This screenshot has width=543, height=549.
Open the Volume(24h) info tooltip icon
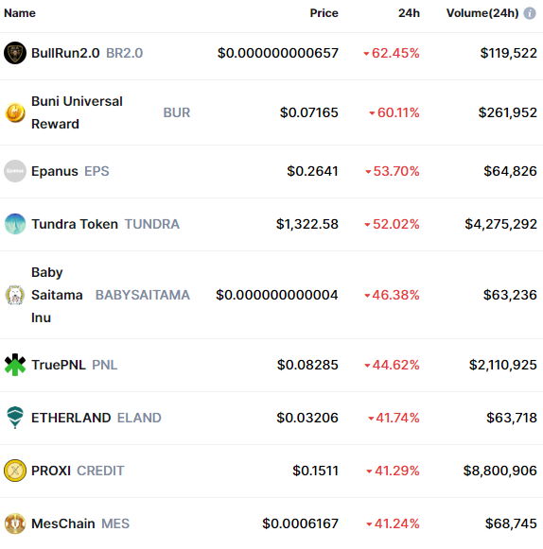[530, 13]
